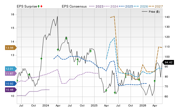The width and height of the screenshot is (179, 107).
Task: Select the 2024 legend entry
Action: tap(111, 6)
